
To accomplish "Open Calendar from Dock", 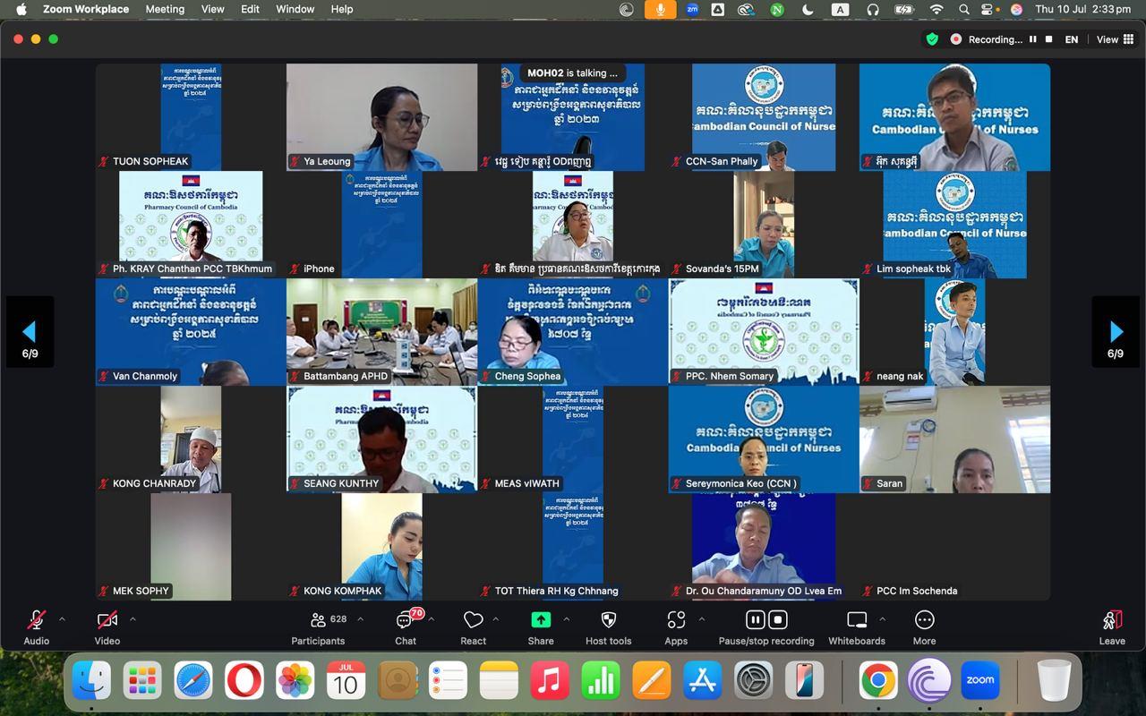I will (x=346, y=681).
